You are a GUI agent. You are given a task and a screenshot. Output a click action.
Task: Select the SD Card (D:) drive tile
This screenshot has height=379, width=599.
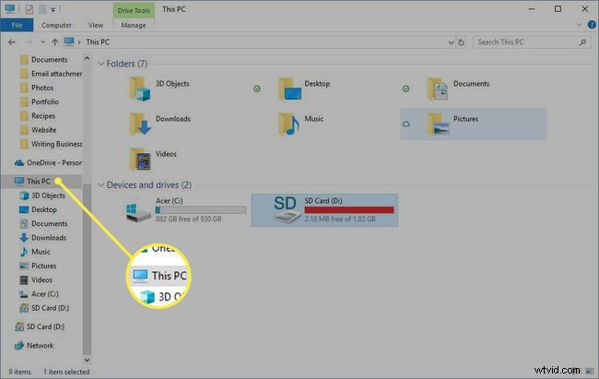tap(324, 210)
